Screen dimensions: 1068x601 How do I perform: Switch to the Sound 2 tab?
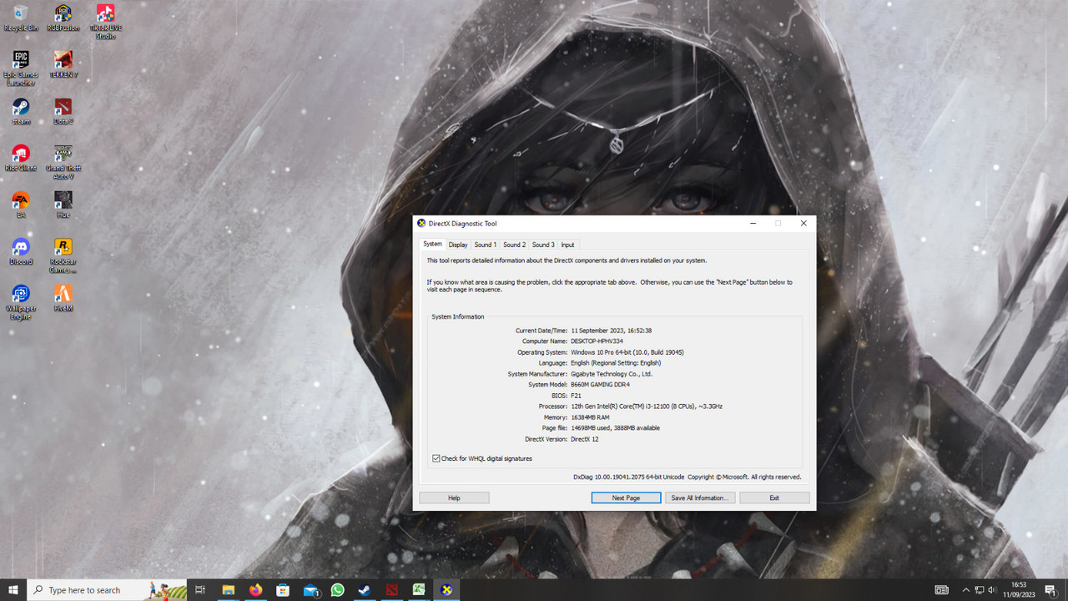pos(514,245)
